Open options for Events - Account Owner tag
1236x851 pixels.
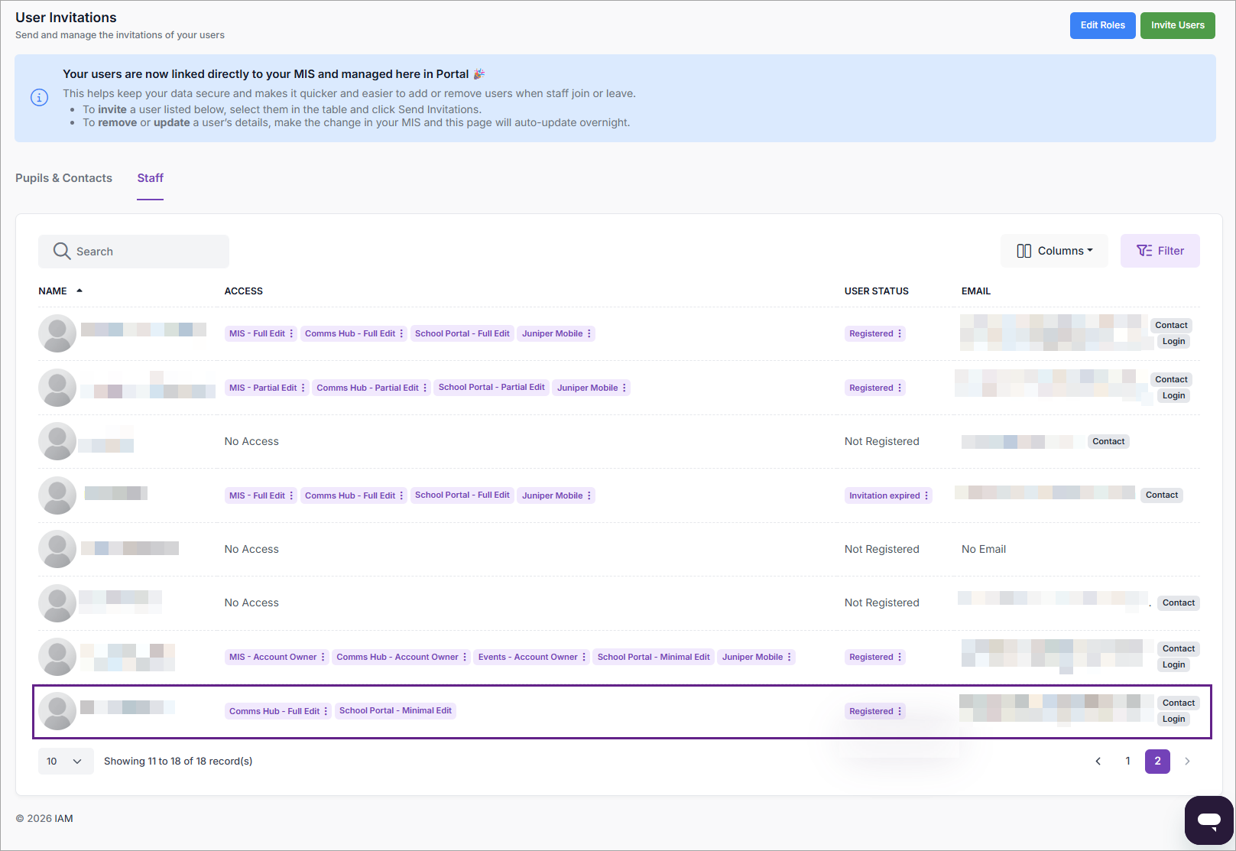click(584, 658)
